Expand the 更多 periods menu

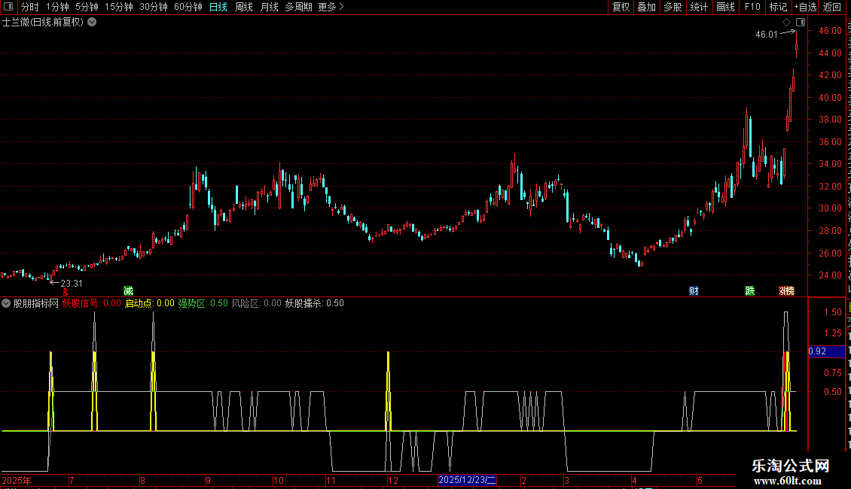tap(331, 7)
